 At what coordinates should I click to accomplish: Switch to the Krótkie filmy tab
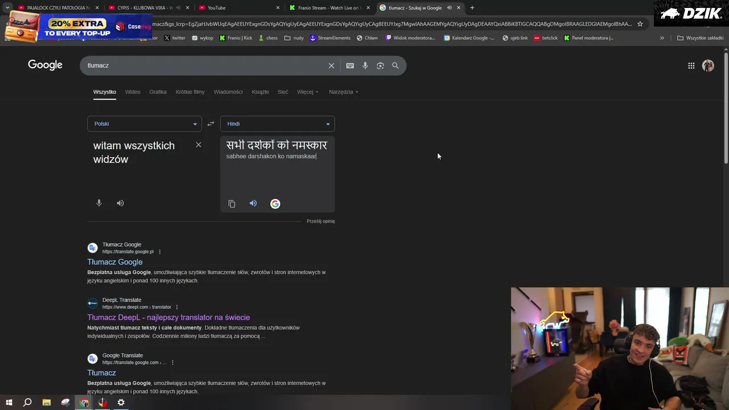tap(190, 92)
